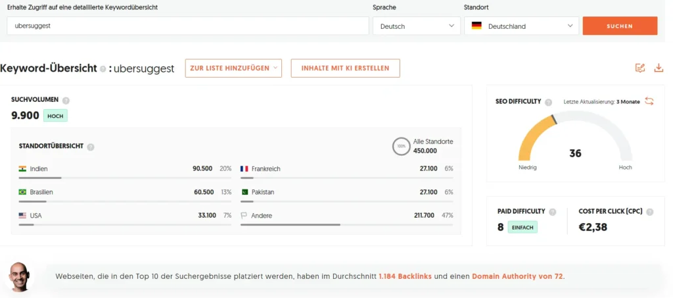
Task: Open the edit report icon
Action: click(x=640, y=68)
